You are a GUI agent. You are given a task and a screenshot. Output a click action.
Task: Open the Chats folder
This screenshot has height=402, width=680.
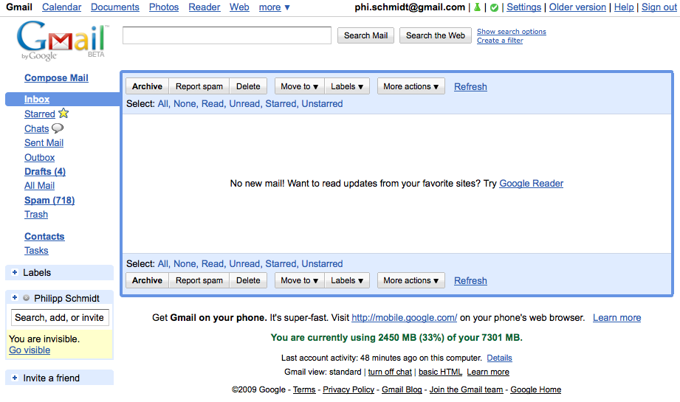[36, 128]
